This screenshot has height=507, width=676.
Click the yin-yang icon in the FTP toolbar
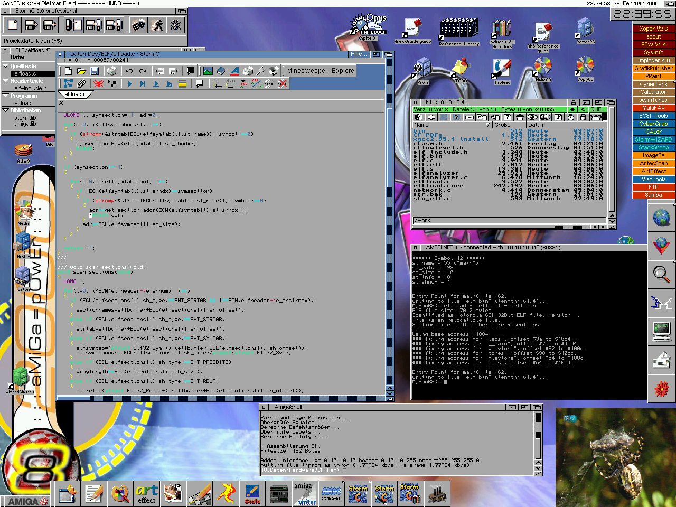pos(418,117)
